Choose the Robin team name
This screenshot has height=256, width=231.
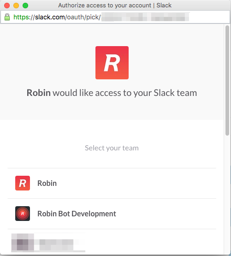point(47,183)
